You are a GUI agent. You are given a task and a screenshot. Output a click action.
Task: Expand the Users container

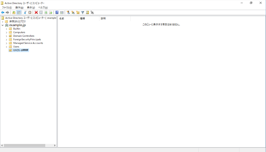6,47
